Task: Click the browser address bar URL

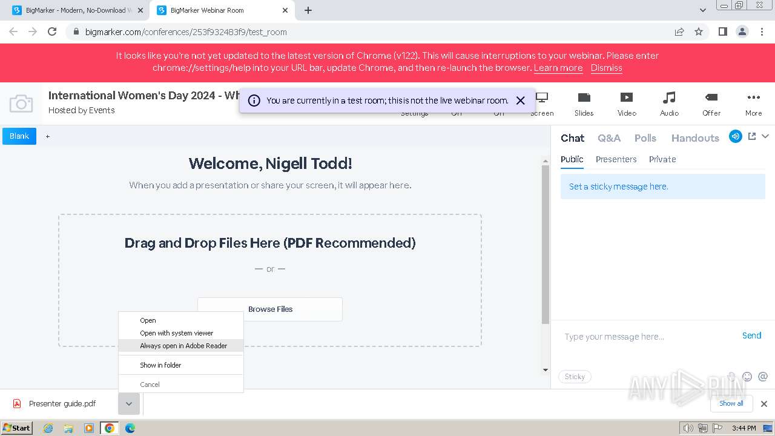Action: click(x=186, y=32)
